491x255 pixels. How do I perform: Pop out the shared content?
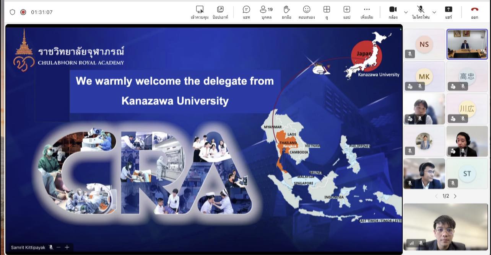click(220, 12)
